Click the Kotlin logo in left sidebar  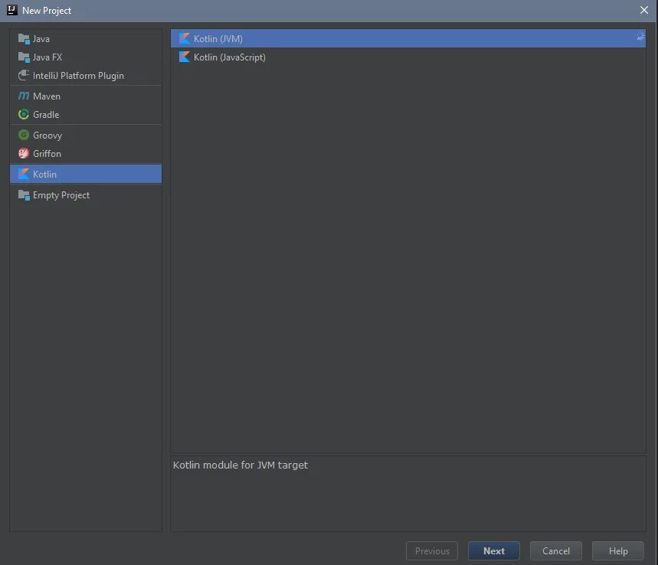tap(24, 174)
